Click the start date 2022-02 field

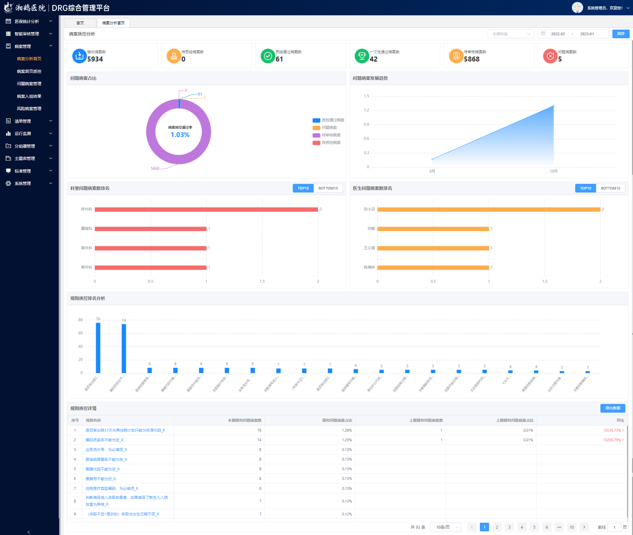pyautogui.click(x=558, y=34)
